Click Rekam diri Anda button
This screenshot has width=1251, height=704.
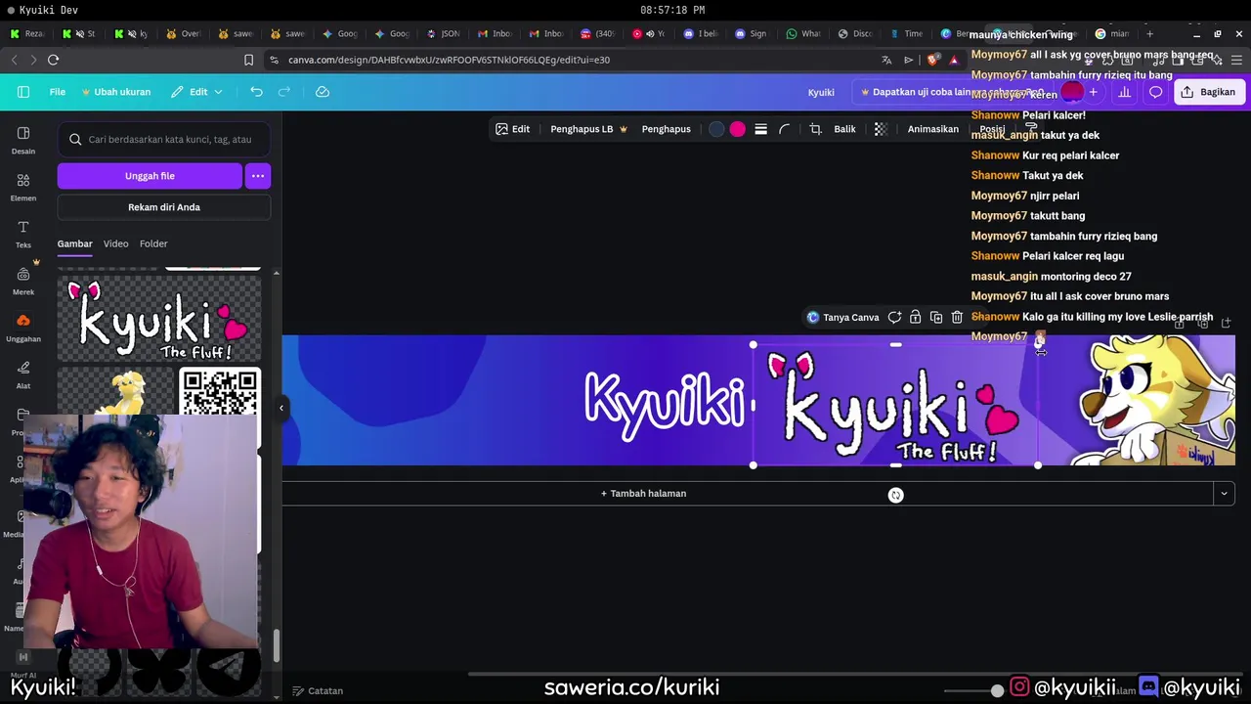click(x=164, y=207)
